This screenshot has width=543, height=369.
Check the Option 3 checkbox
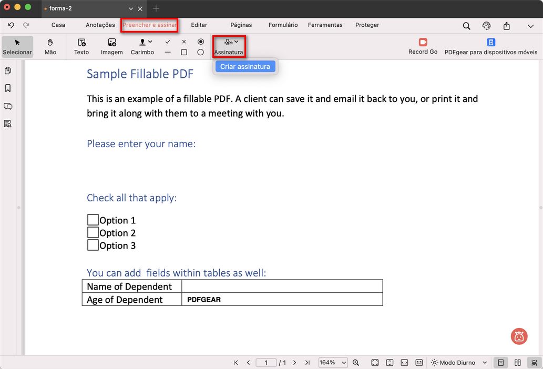pos(93,245)
